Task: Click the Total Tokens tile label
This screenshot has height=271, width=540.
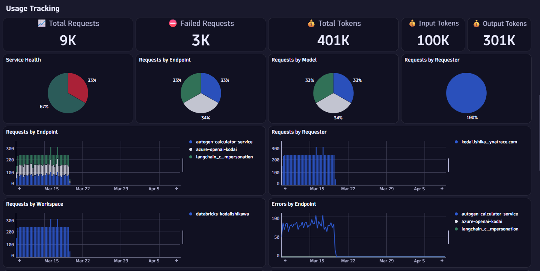Action: click(339, 23)
